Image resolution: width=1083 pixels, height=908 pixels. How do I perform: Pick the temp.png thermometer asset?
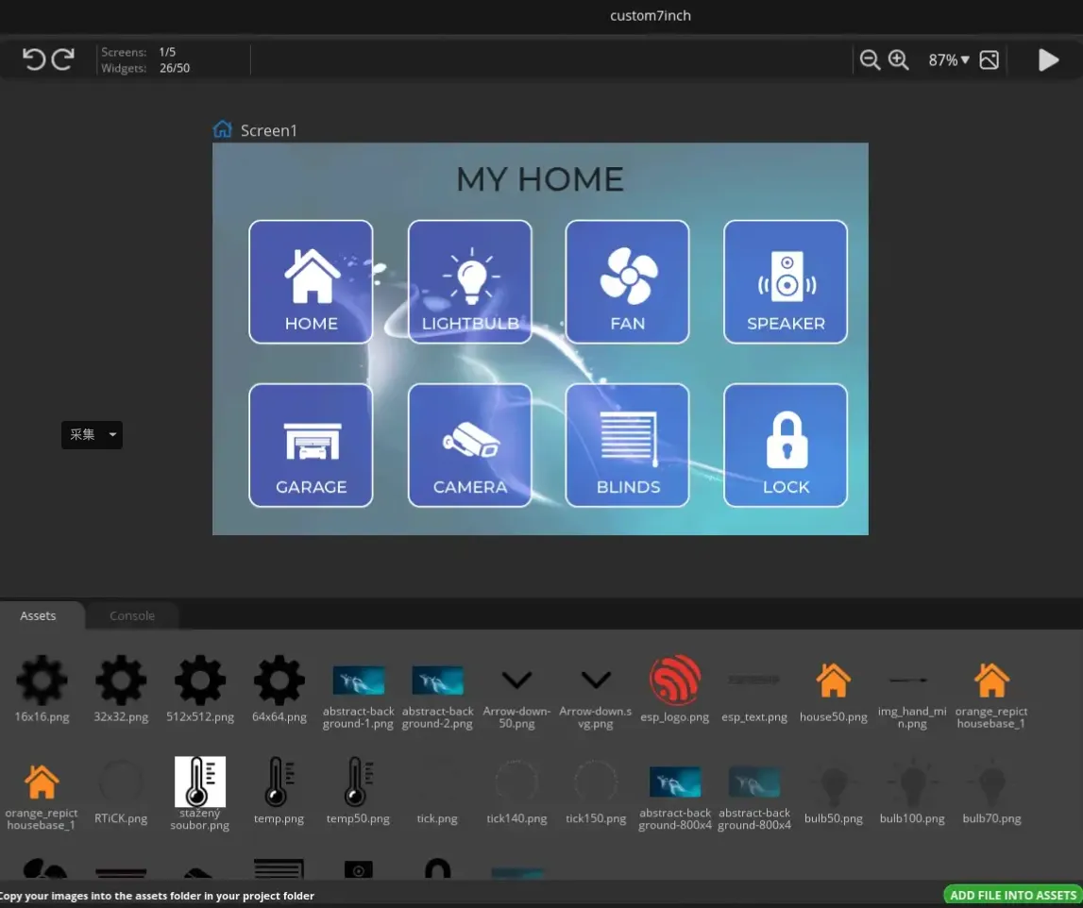(x=279, y=782)
